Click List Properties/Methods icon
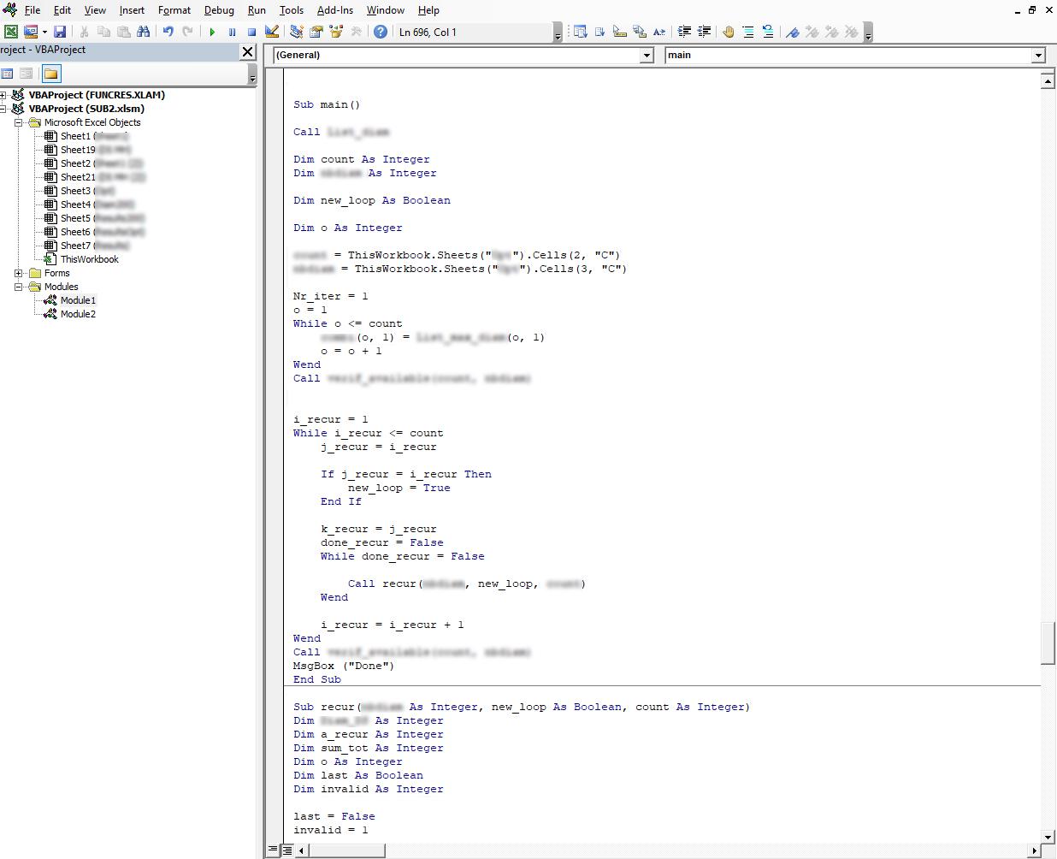 (580, 32)
